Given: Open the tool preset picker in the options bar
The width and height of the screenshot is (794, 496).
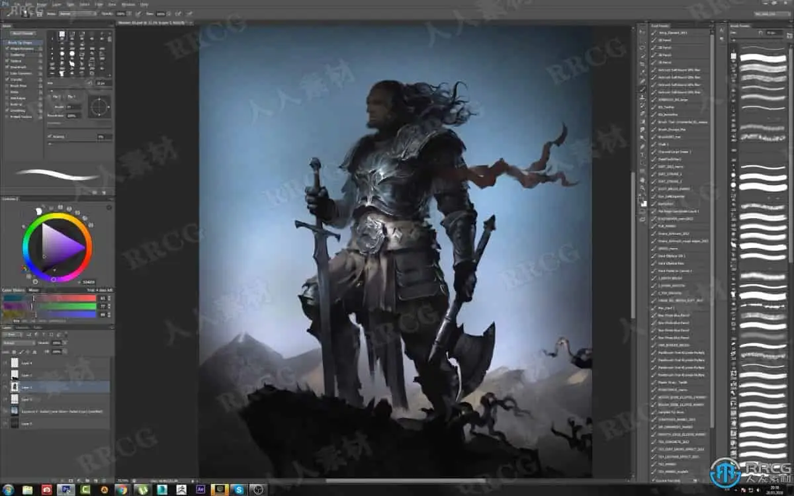Looking at the screenshot, I should tap(8, 13).
